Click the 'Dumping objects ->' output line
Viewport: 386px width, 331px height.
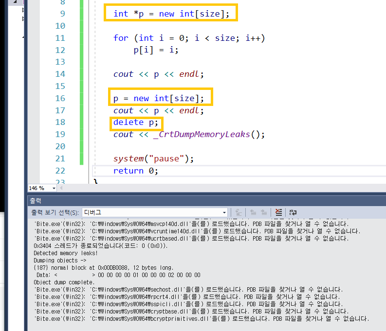tap(60, 260)
